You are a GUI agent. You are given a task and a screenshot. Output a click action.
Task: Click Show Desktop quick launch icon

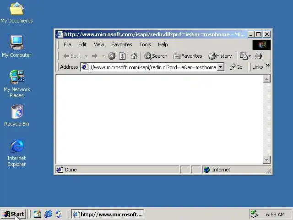coord(38,214)
